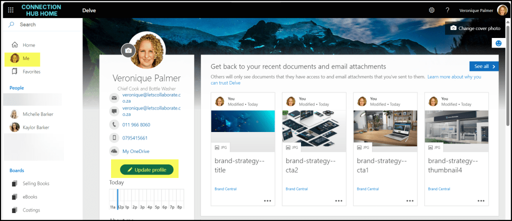Screen dimensions: 512x221
Task: Click the help question mark icon
Action: tap(447, 10)
